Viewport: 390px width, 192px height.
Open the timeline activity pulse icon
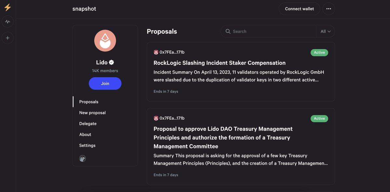(7, 22)
